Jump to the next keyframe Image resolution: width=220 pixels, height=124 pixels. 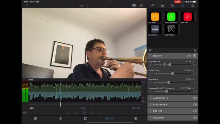tap(101, 113)
